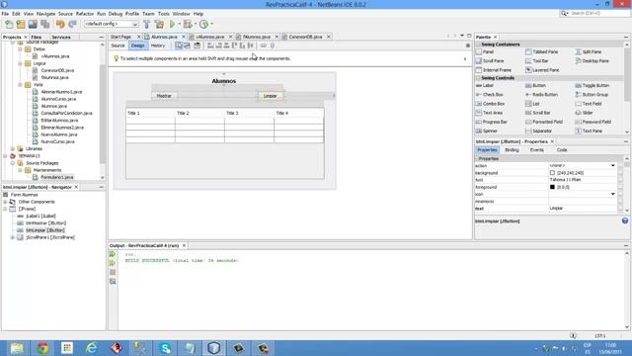Open the Source menu

(65, 14)
